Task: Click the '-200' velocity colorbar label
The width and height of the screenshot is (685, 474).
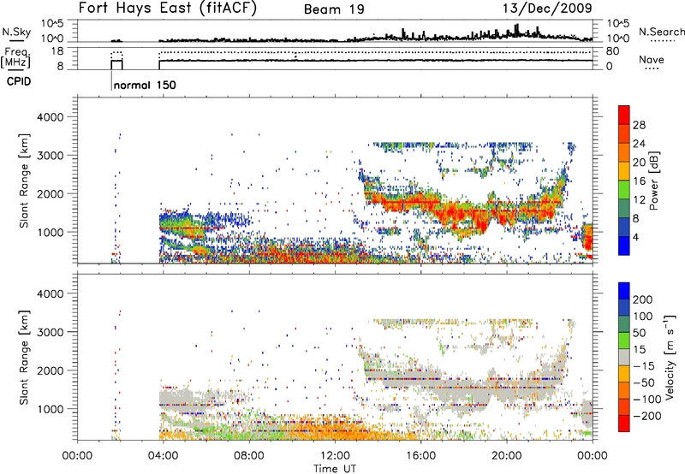Action: click(x=646, y=416)
